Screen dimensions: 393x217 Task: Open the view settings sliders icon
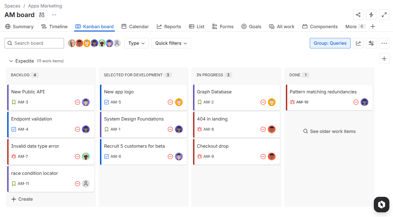click(x=371, y=43)
